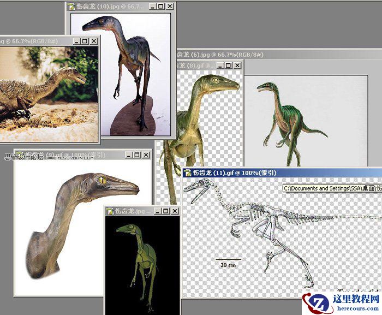Close the 伤齿龙 (9).gif window
The width and height of the screenshot is (382, 315).
[146, 155]
